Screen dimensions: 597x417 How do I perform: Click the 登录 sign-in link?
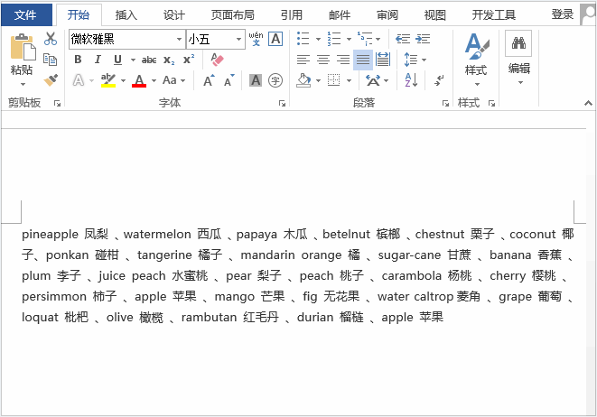point(563,14)
